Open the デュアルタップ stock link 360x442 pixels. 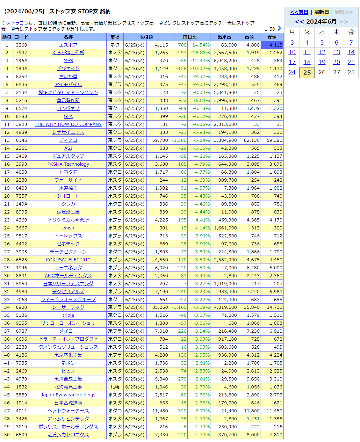point(68,156)
